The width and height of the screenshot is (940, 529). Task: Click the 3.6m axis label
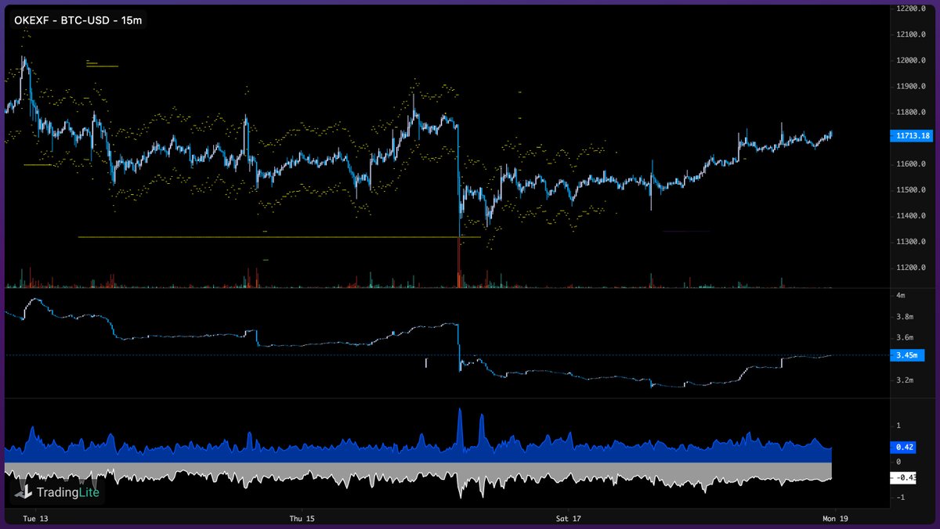[904, 338]
